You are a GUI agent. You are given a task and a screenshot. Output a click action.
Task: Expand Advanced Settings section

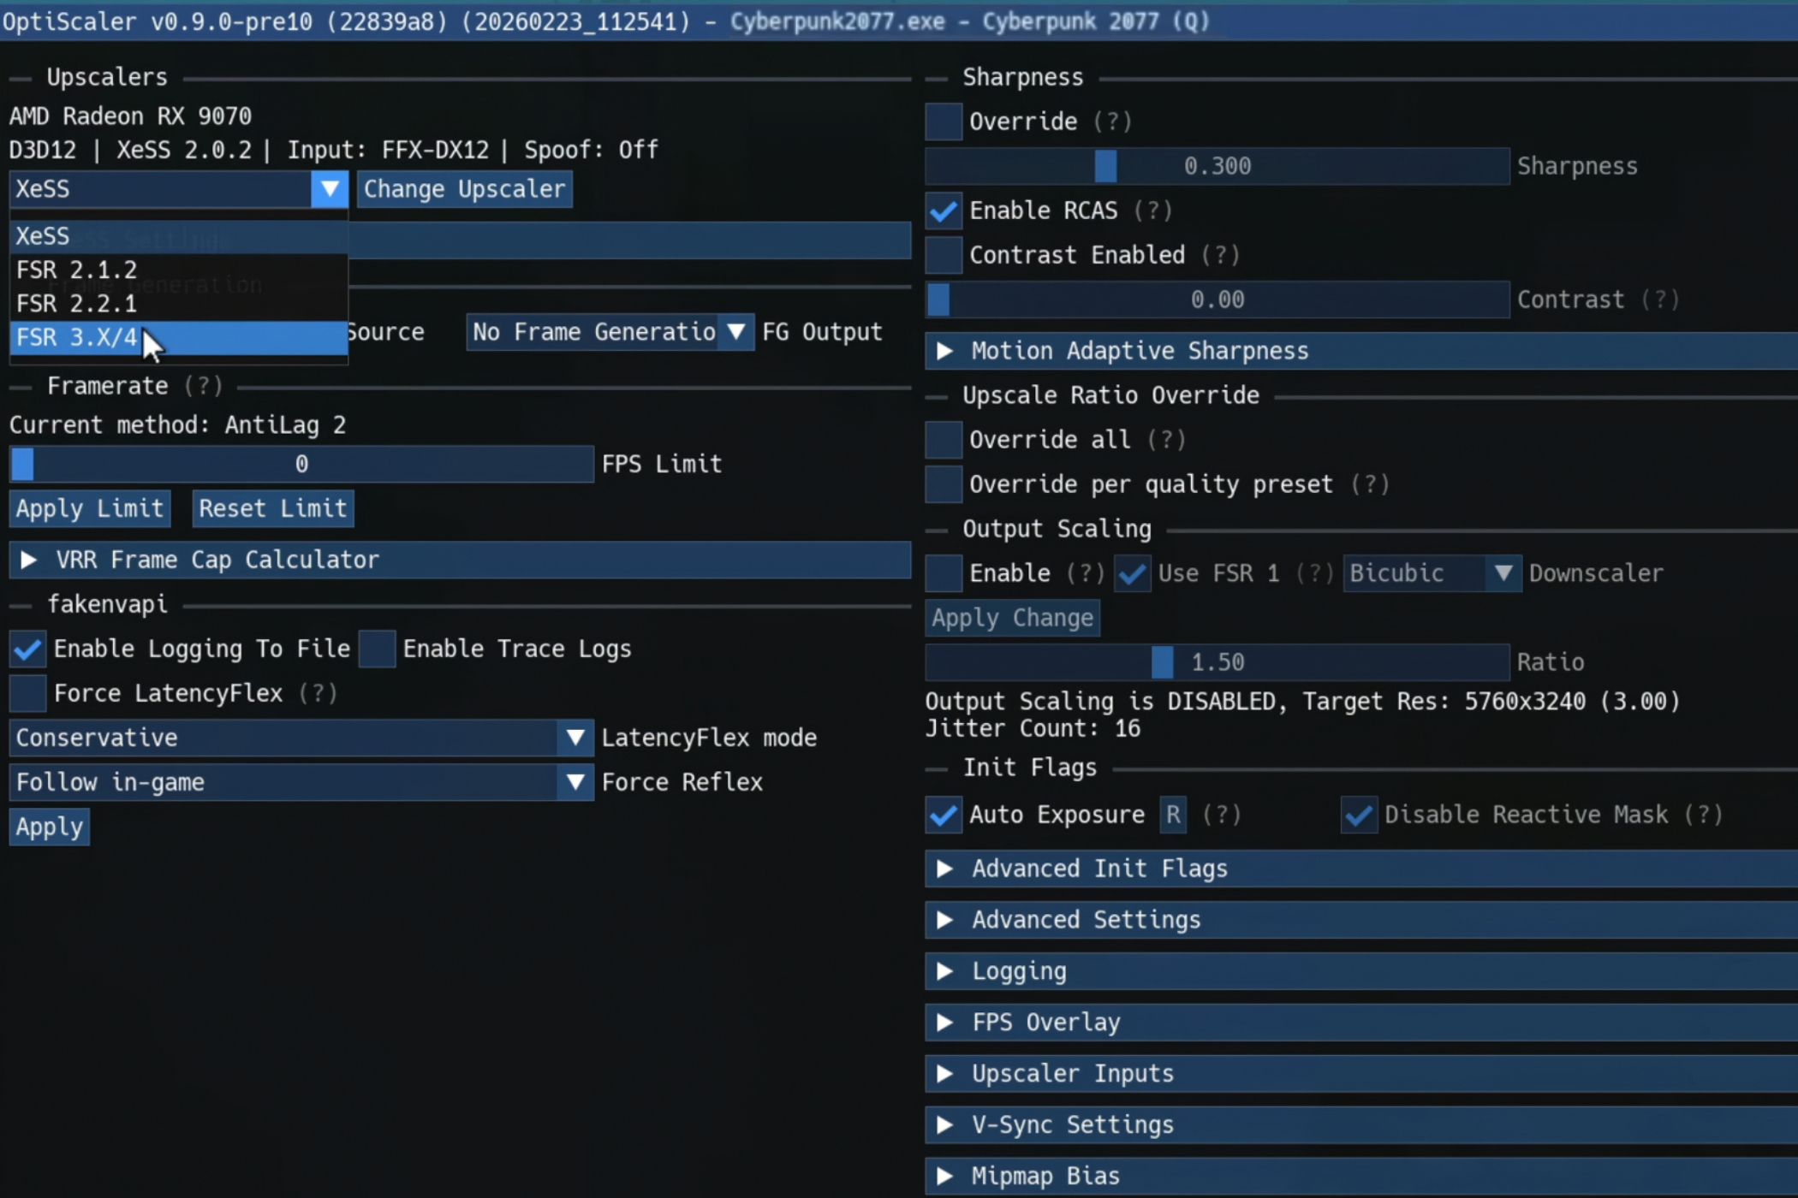pos(1361,920)
